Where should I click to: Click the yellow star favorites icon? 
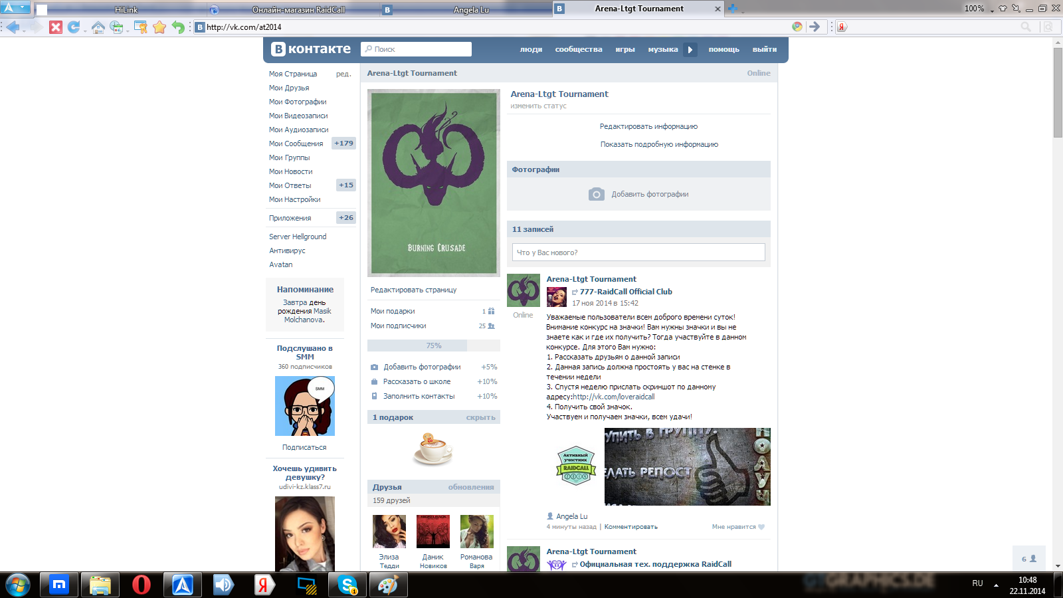point(159,27)
